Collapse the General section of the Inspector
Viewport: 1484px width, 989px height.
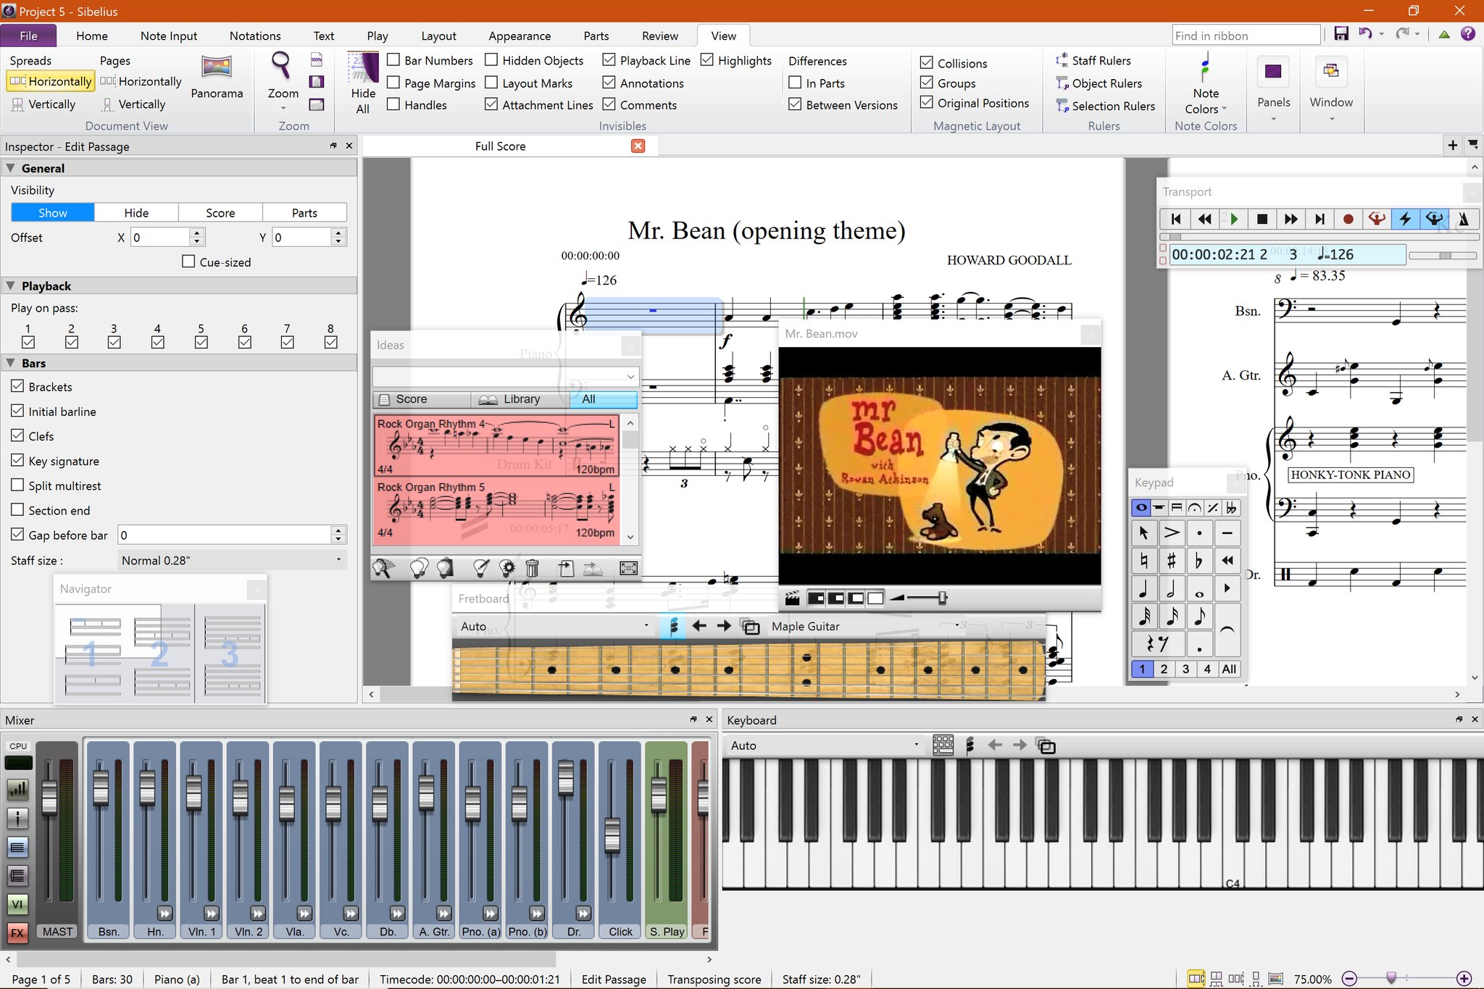(x=10, y=168)
